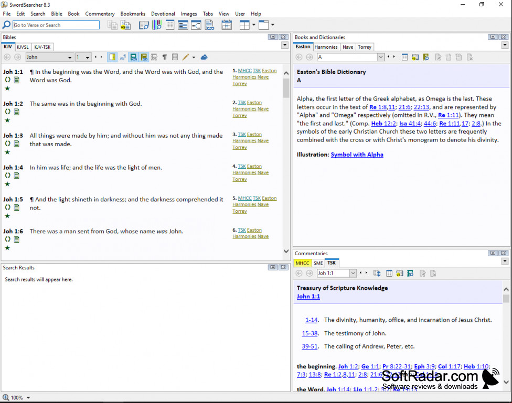Click the olive book search icon in Books toolbar
The width and height of the screenshot is (512, 403).
tap(425, 58)
